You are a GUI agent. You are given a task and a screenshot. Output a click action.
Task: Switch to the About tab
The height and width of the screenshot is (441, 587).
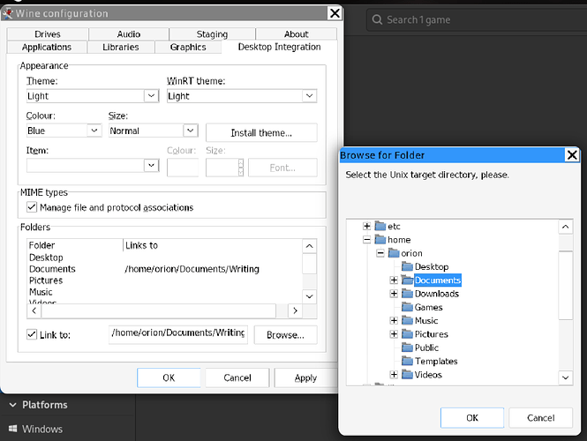coord(296,34)
